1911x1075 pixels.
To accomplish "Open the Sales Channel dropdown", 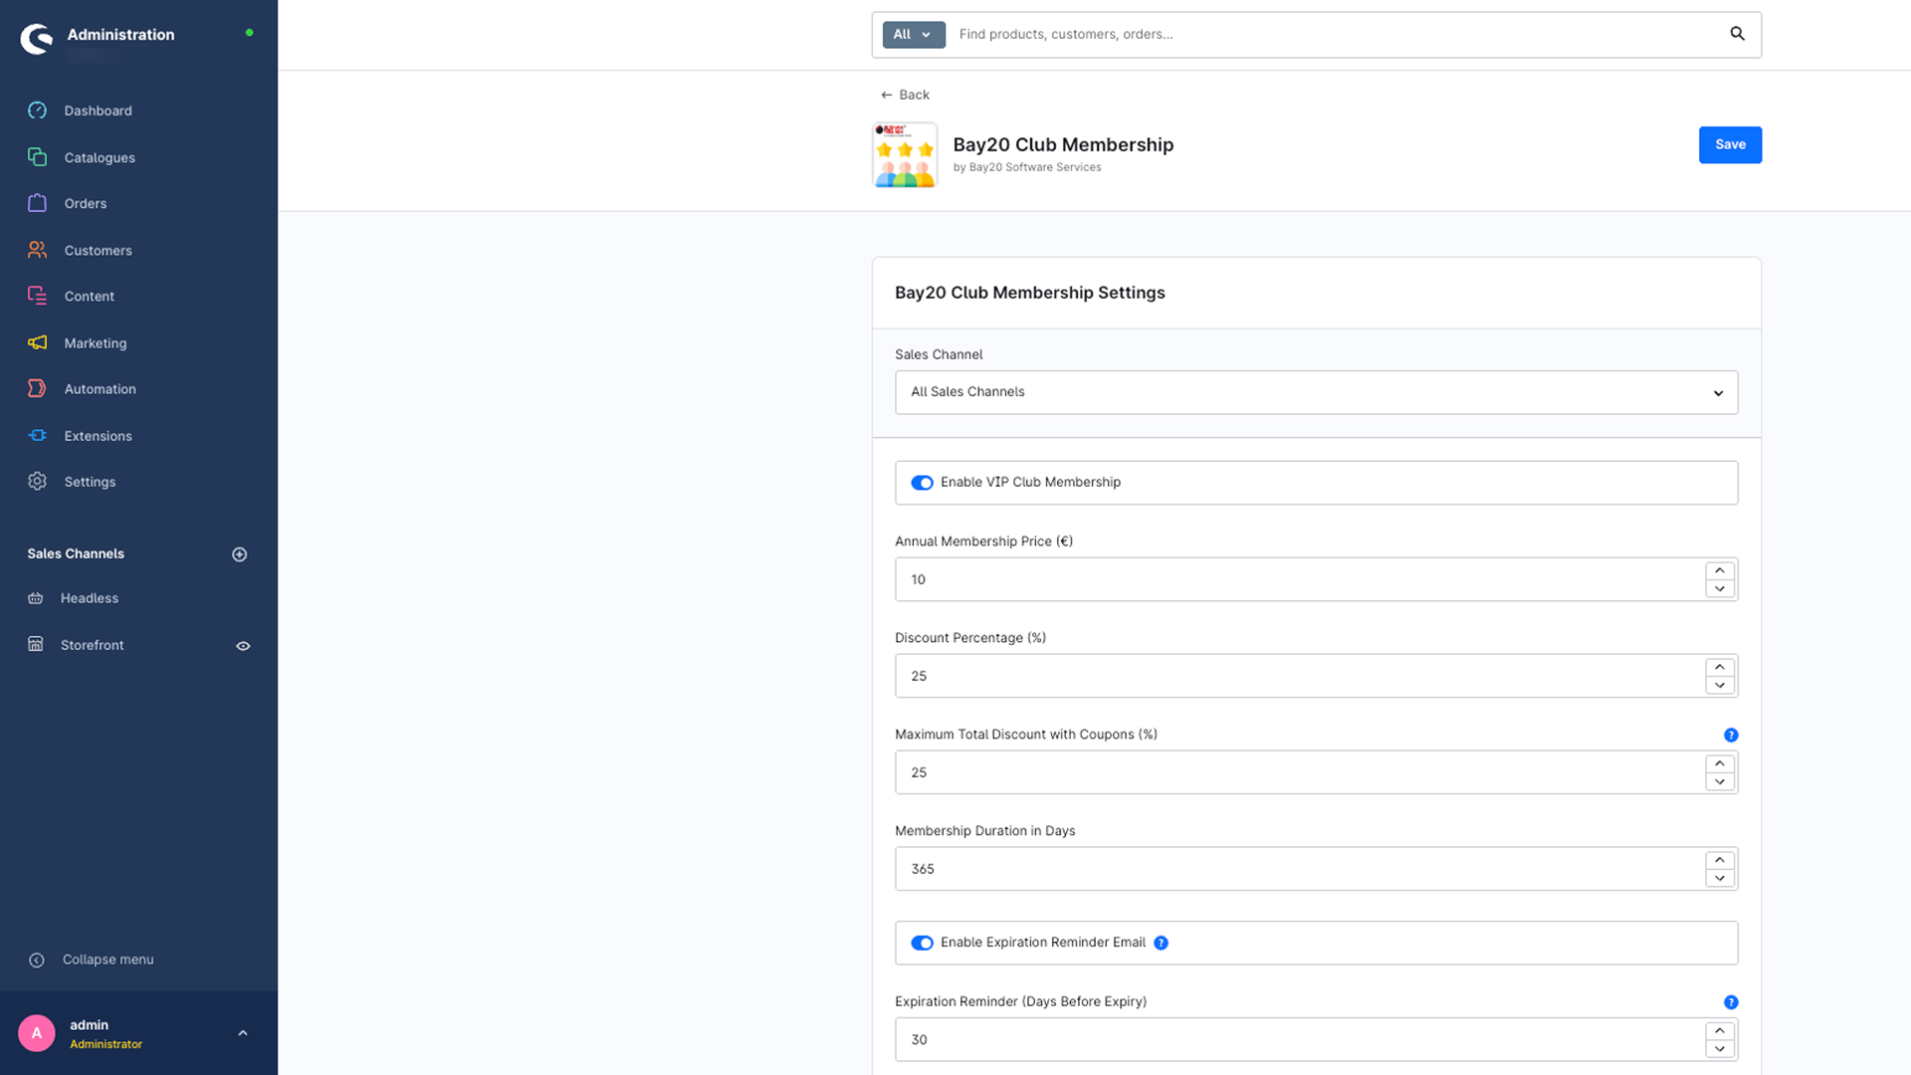I will 1316,392.
